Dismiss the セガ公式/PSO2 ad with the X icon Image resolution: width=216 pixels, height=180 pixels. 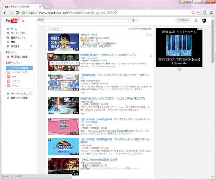pyautogui.click(x=151, y=35)
